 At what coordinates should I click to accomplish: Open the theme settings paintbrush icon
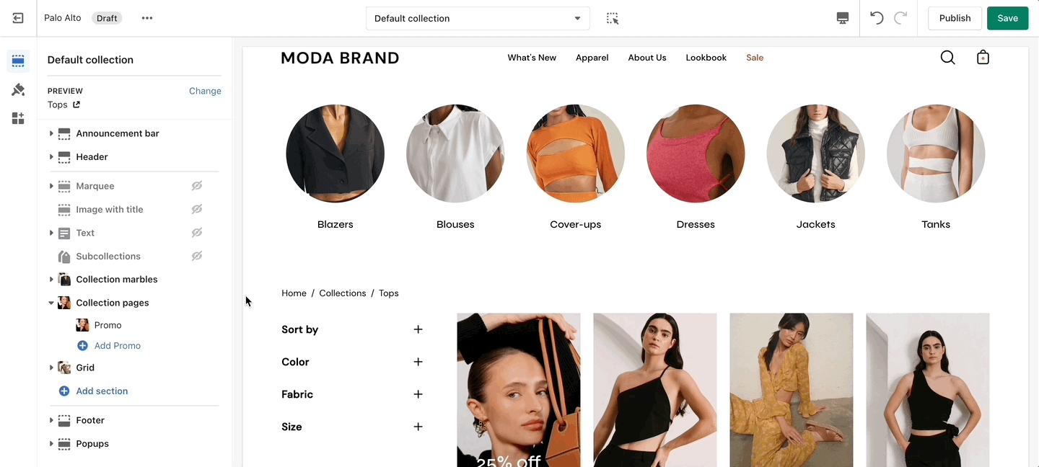point(18,90)
